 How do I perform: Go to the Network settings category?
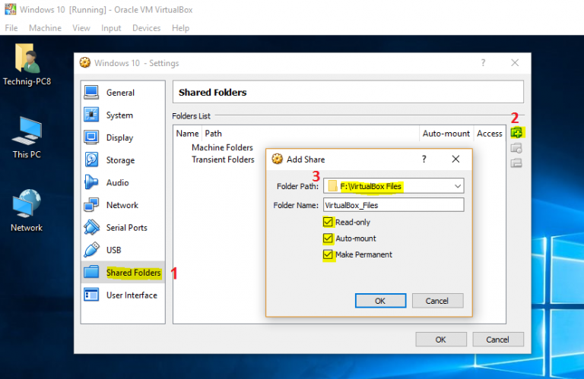point(122,205)
